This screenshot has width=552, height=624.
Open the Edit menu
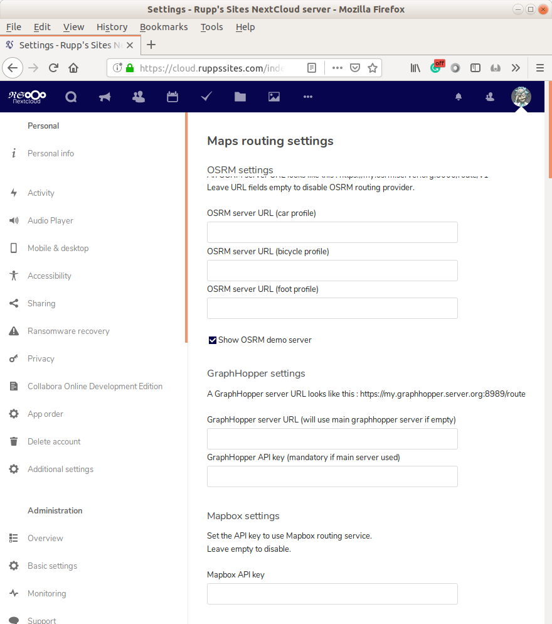pos(42,26)
